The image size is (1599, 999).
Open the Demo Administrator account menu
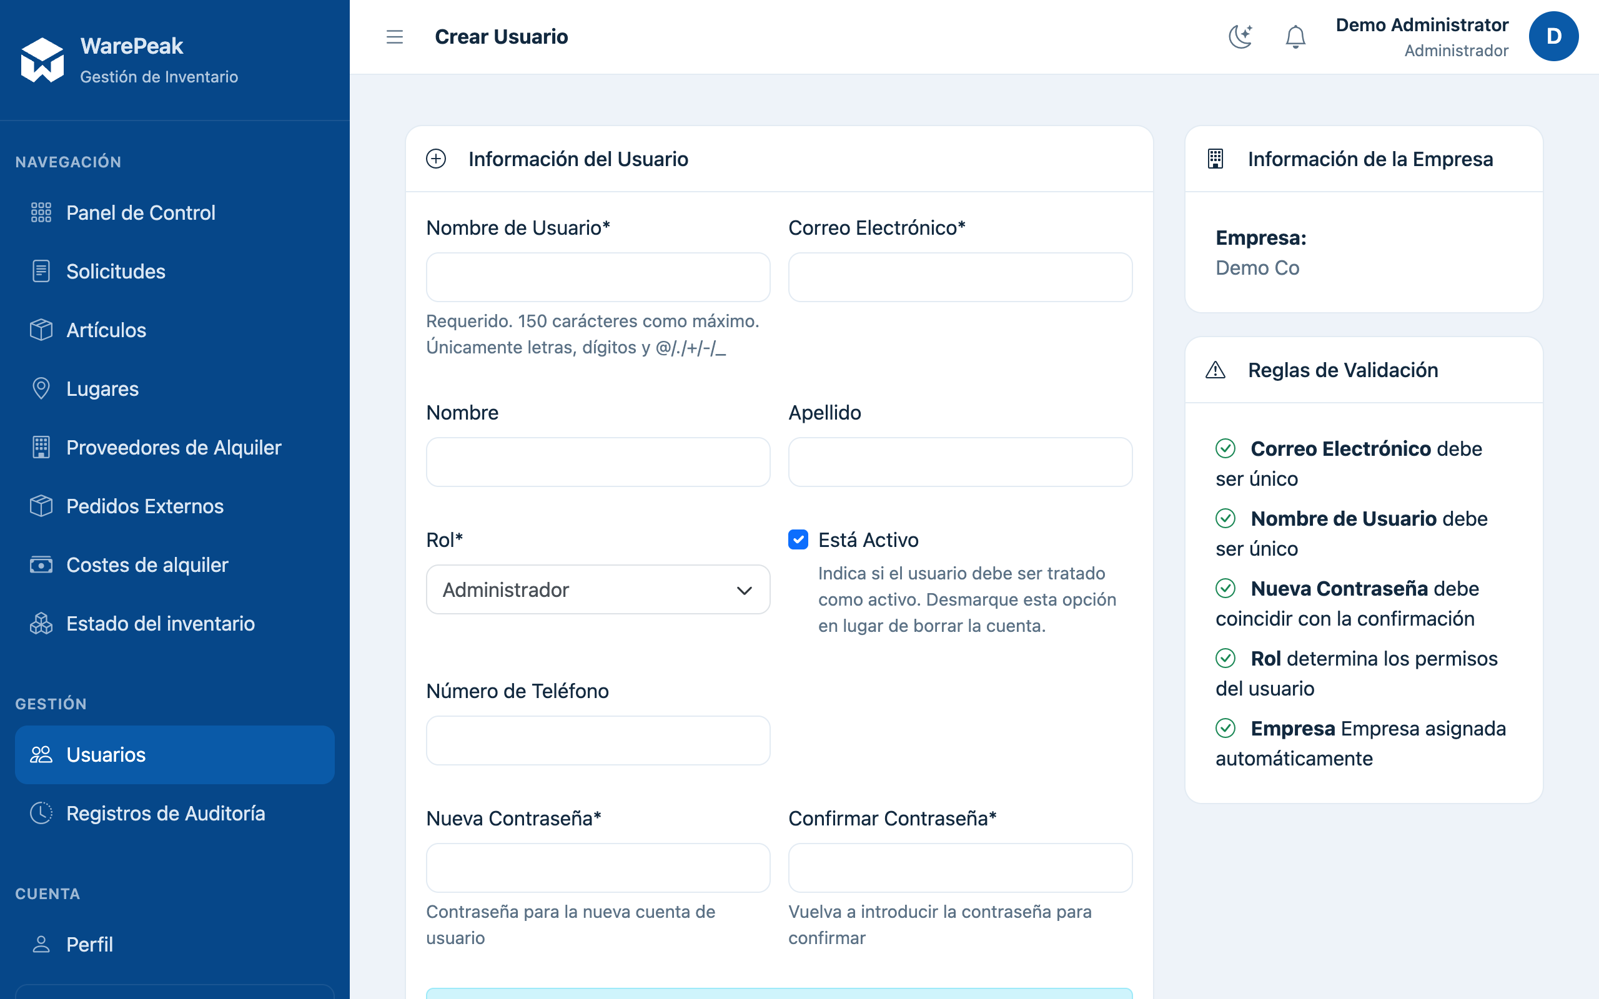(x=1422, y=36)
